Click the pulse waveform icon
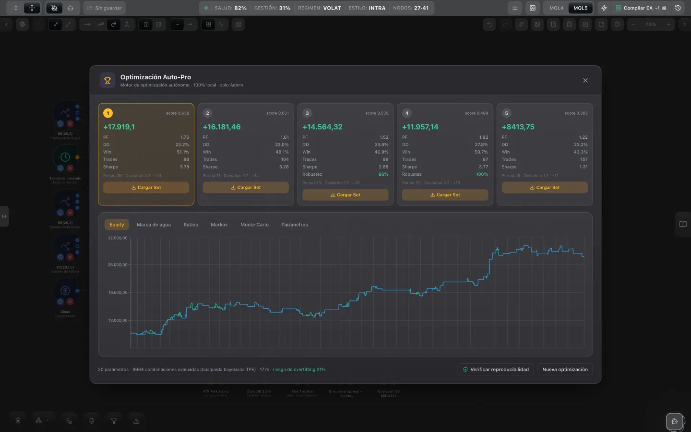Image resolution: width=691 pixels, height=432 pixels. coord(221,24)
